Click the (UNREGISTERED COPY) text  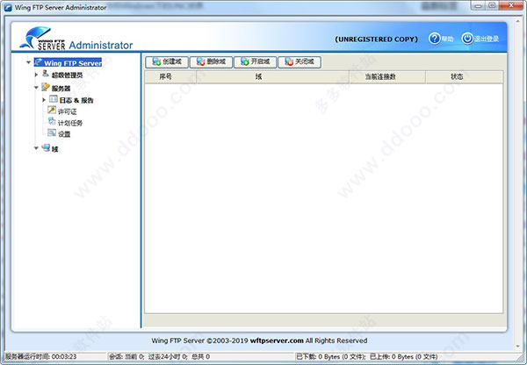click(377, 39)
